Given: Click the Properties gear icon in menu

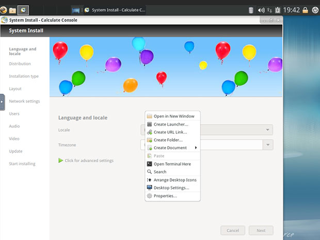Looking at the screenshot, I should tap(149, 196).
